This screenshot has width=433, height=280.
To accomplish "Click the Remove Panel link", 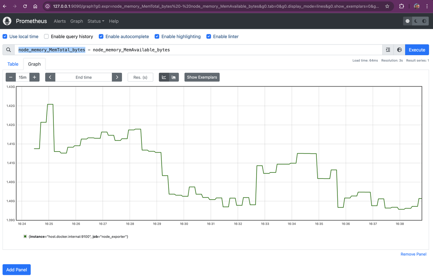I will tap(414, 254).
